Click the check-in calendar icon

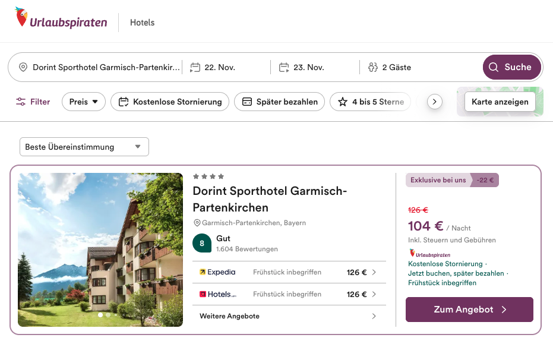tap(195, 67)
